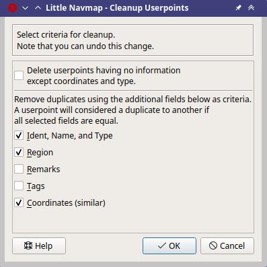Screen dimensions: 267x267
Task: Check the Remarks checkbox
Action: tap(19, 169)
